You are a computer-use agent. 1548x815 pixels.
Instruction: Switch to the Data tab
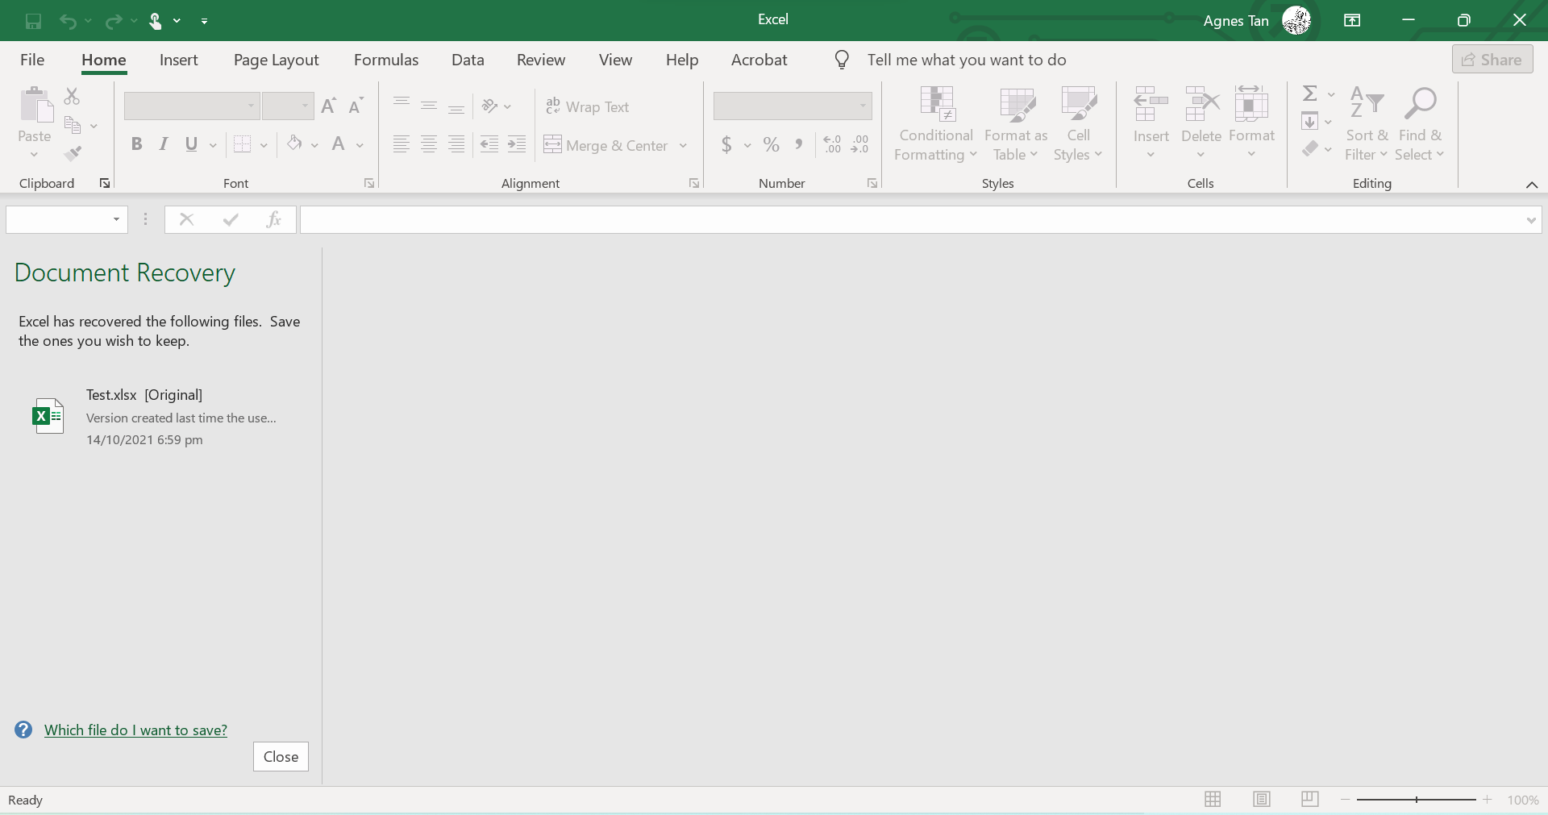pos(468,60)
